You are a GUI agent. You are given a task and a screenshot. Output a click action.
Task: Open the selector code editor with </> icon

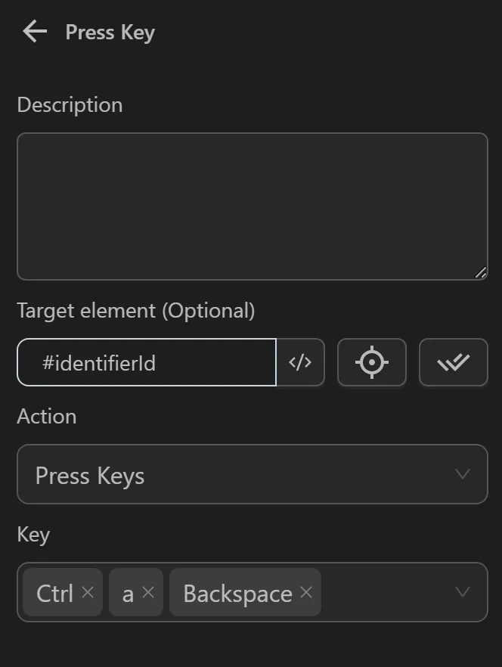(x=300, y=363)
